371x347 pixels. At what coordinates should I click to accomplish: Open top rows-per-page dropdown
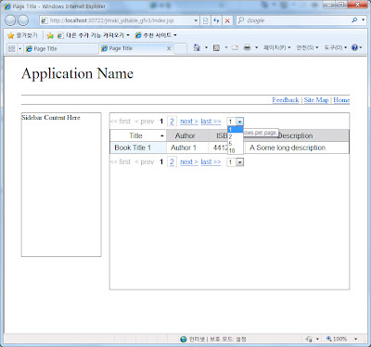[x=240, y=122]
